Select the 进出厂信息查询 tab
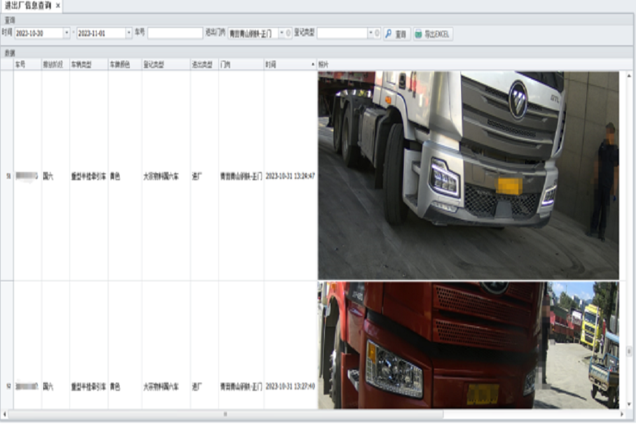Screen dimensions: 636x424 point(27,5)
